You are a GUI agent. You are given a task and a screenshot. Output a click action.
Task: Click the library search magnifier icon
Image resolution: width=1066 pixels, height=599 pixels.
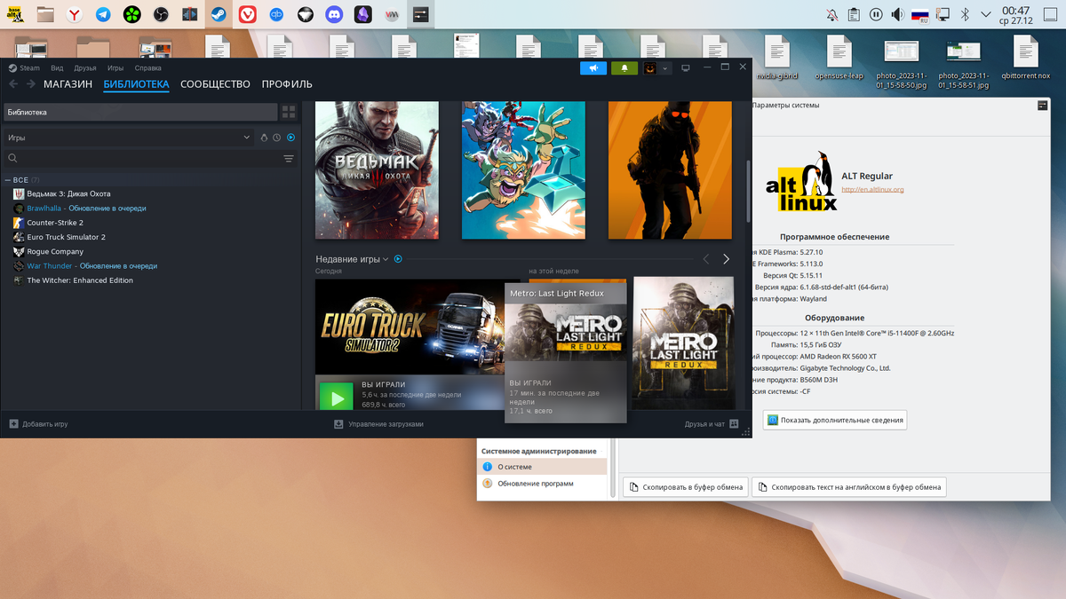tap(12, 159)
